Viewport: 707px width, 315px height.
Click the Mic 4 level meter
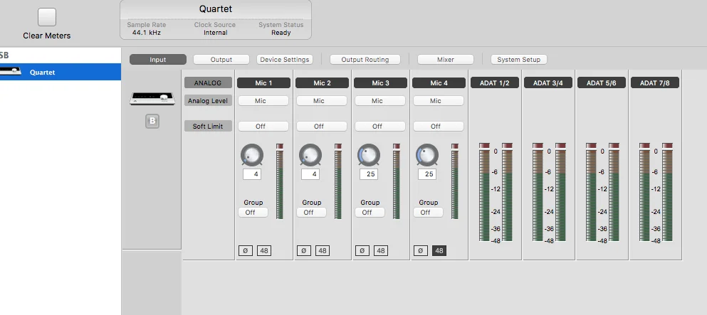coord(454,181)
